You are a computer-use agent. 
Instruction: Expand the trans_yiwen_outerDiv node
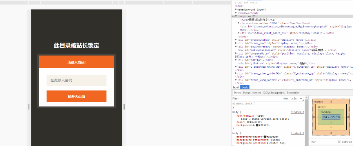236,73
